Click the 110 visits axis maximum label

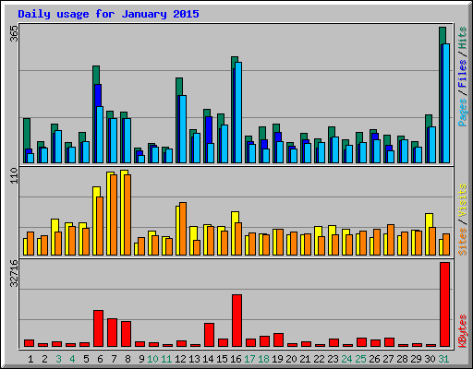(14, 176)
